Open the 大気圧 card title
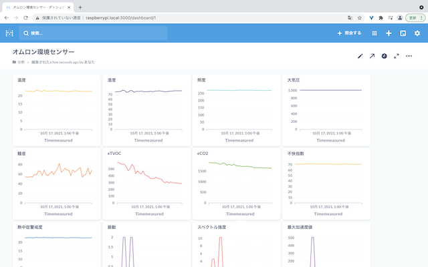Viewport: 428px width, 267px height. [x=294, y=80]
